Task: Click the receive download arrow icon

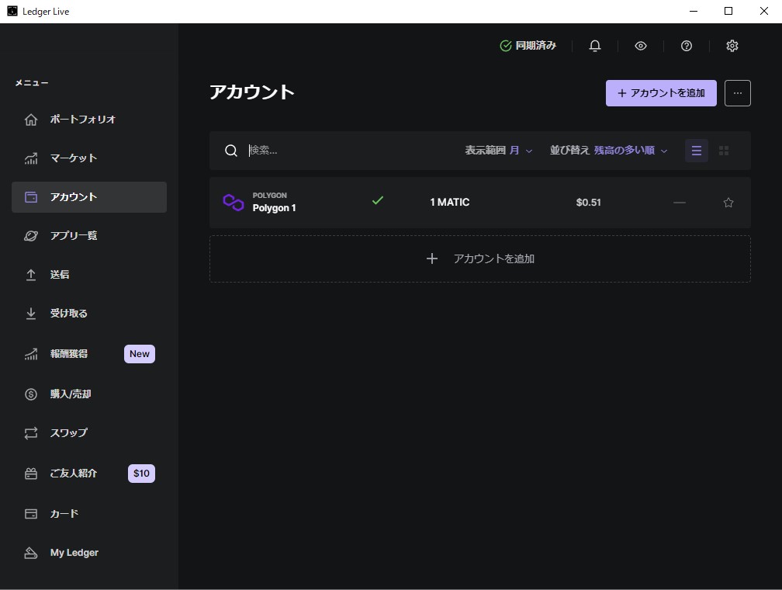Action: (x=31, y=314)
